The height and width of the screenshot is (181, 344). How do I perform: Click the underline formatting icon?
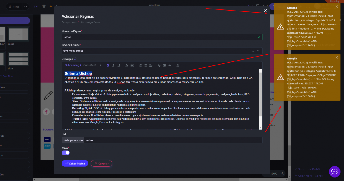pos(119,65)
